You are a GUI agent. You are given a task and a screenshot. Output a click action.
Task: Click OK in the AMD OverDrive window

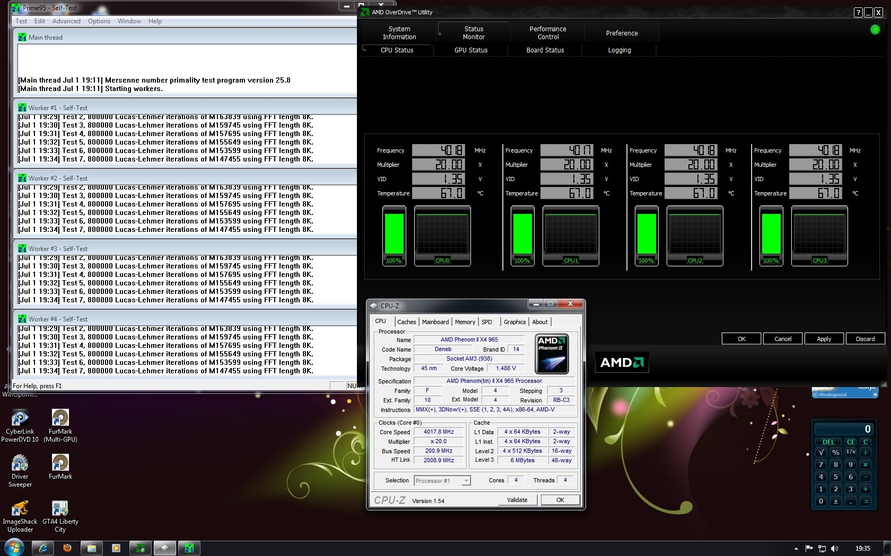point(741,339)
